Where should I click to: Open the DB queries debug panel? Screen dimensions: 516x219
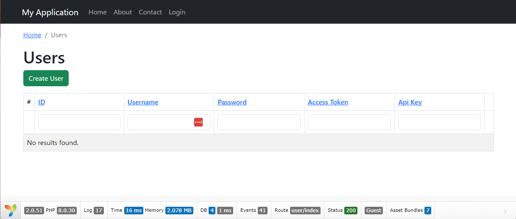216,211
